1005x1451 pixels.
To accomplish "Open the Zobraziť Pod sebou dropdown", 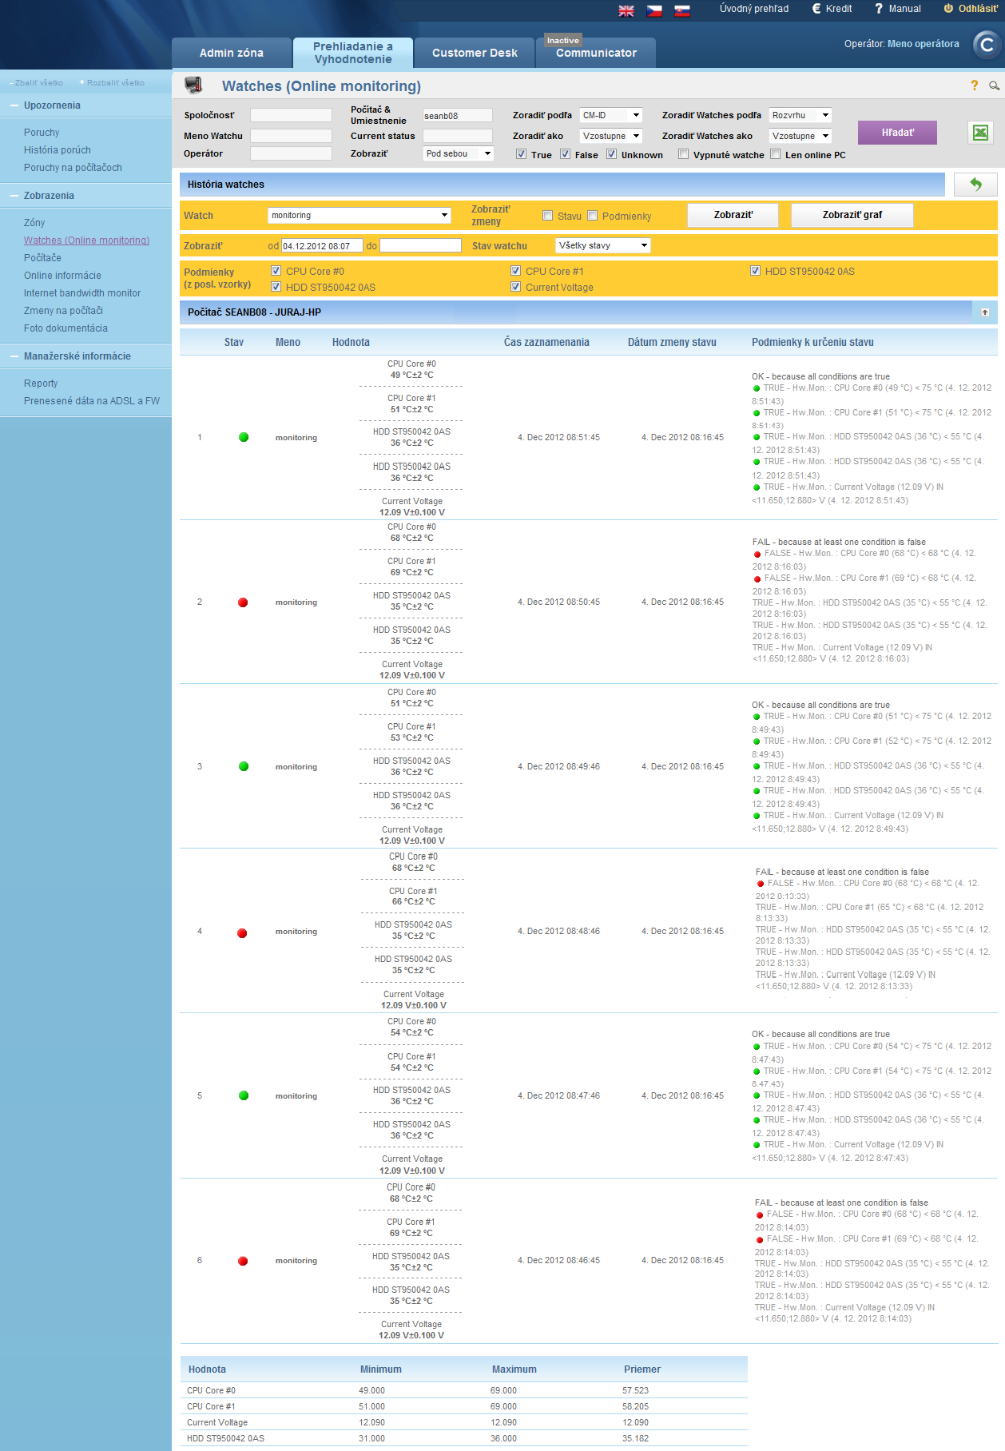I will [458, 153].
